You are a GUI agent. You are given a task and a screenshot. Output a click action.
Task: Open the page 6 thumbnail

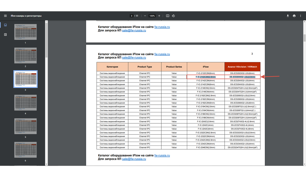point(25,150)
